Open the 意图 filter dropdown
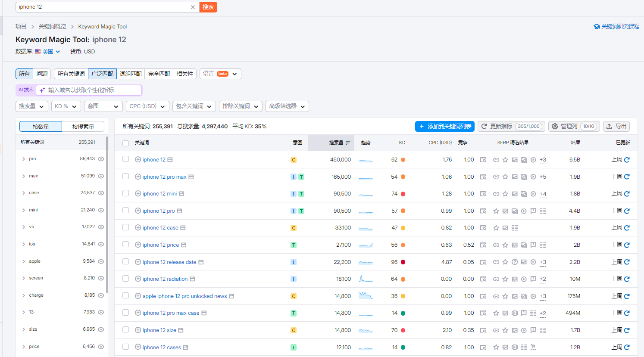644x357 pixels. (103, 106)
